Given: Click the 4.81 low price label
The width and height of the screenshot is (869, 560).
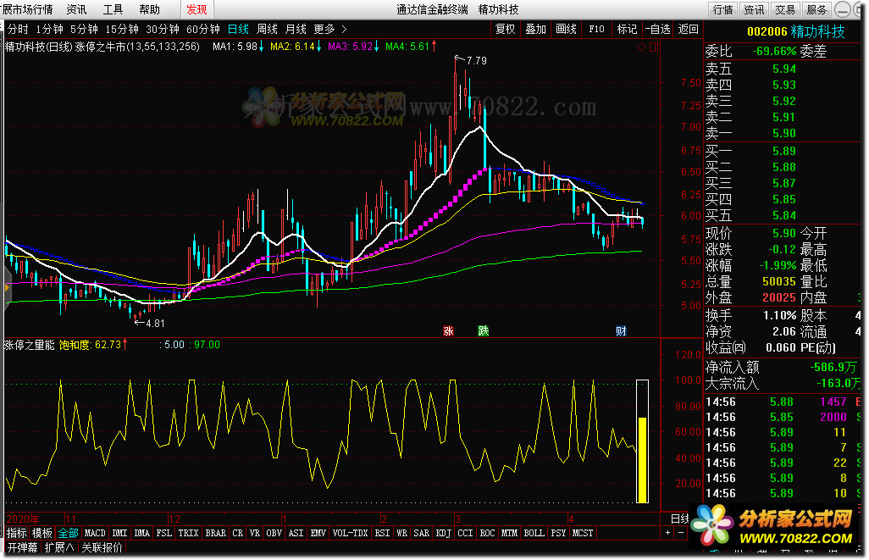Looking at the screenshot, I should [155, 324].
